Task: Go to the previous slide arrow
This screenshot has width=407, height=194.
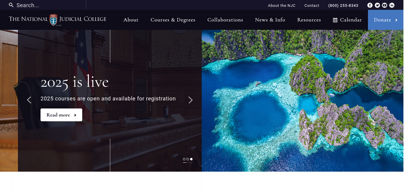Action: coord(29,100)
